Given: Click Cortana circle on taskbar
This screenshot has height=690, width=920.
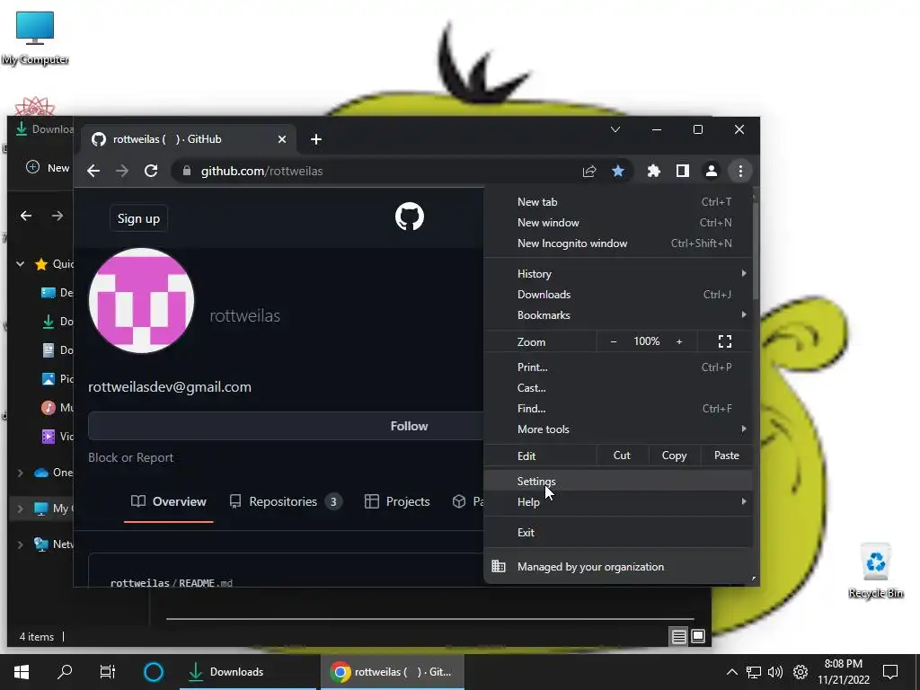Looking at the screenshot, I should click(x=153, y=672).
